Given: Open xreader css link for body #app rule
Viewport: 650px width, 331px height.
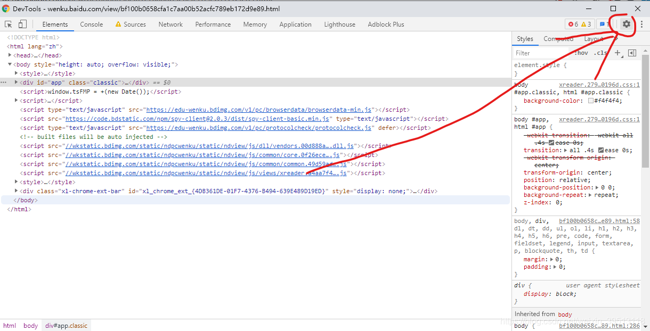Looking at the screenshot, I should click(x=599, y=119).
